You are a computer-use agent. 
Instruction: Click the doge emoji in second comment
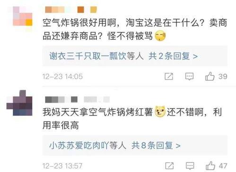point(160,112)
